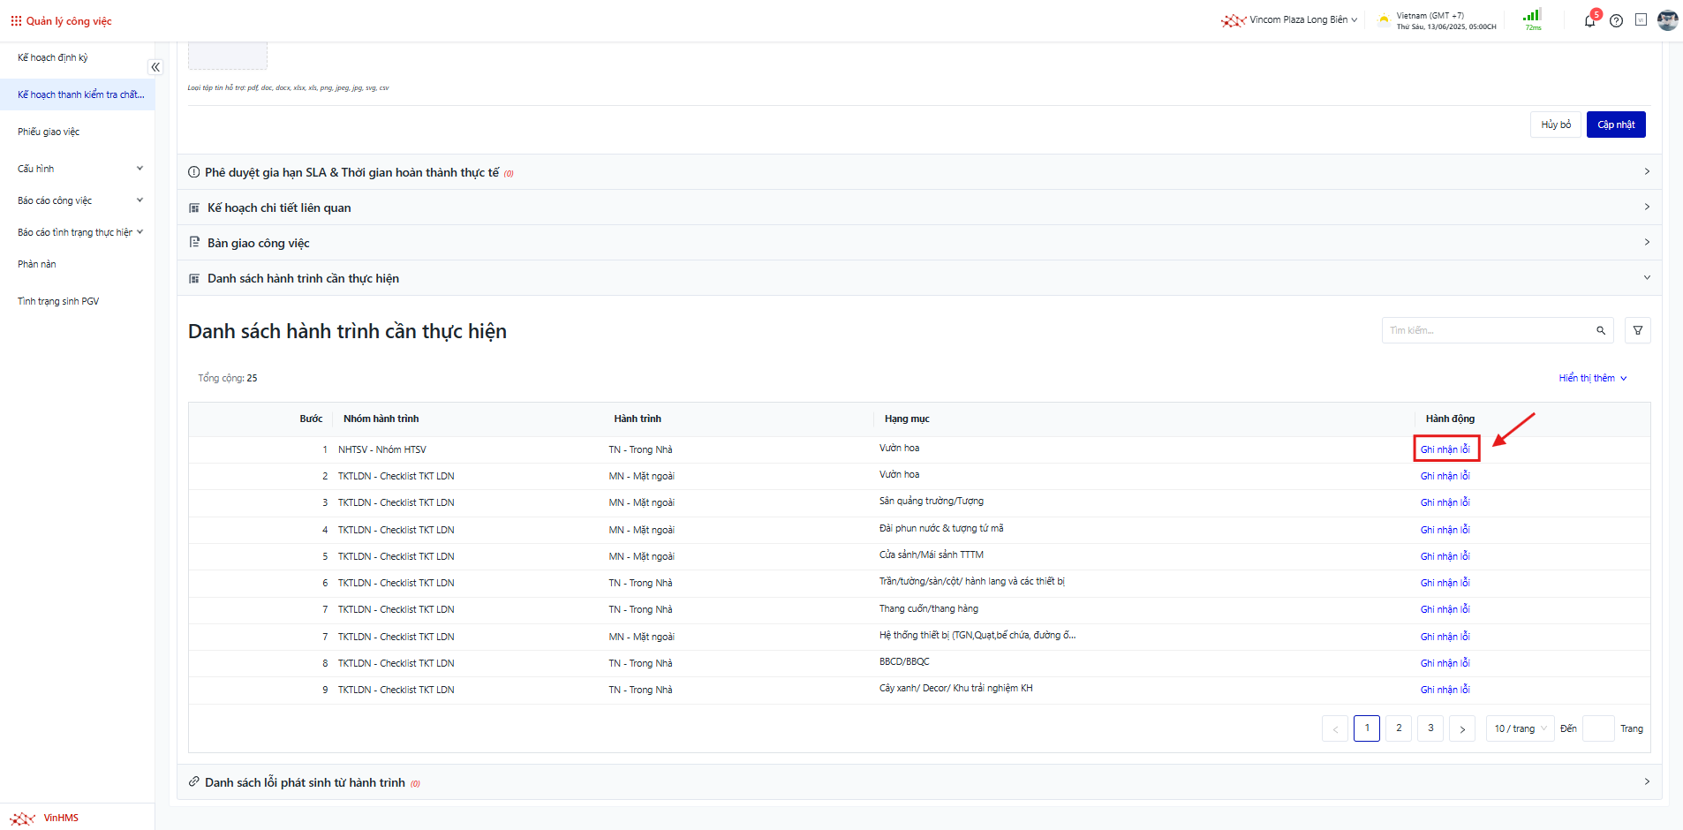Select Phiếu giao việc in sidebar
This screenshot has width=1683, height=830.
[x=49, y=132]
